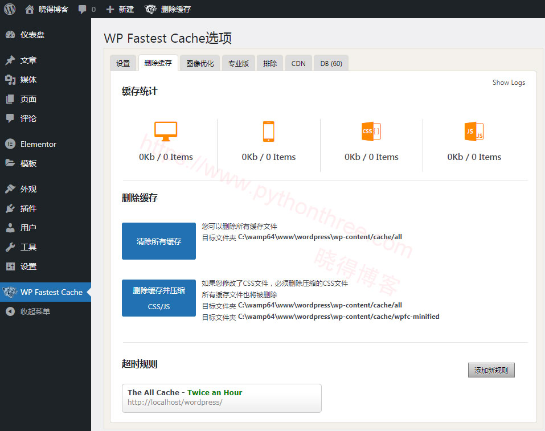The height and width of the screenshot is (431, 545).
Task: Click the 设置 sliders icon in sidebar
Action: click(x=10, y=266)
